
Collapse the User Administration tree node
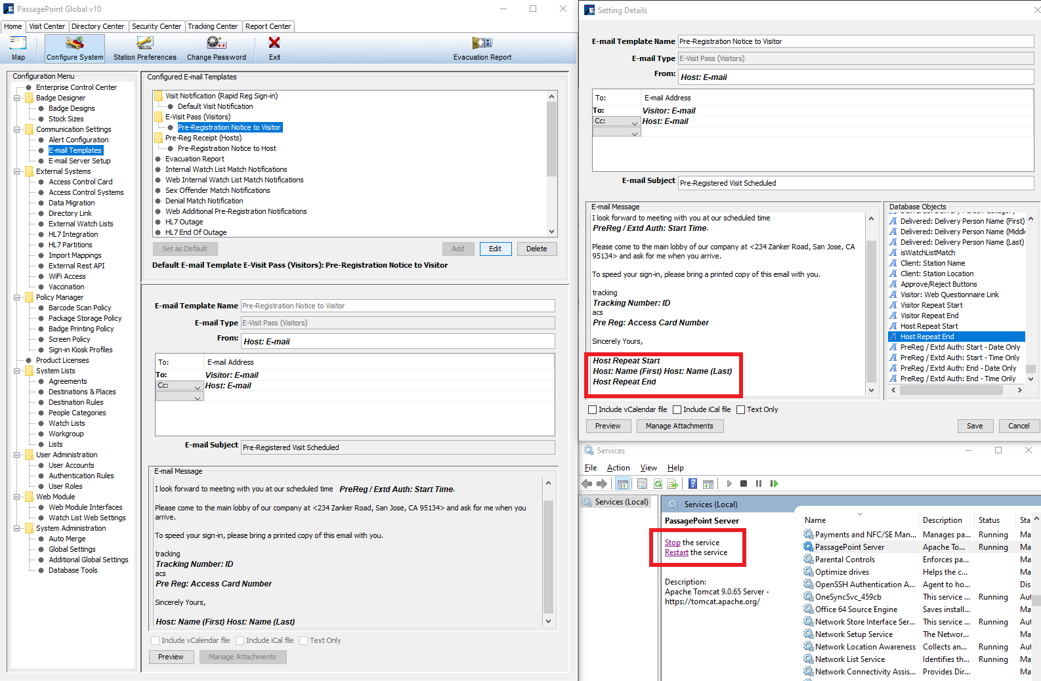(17, 455)
